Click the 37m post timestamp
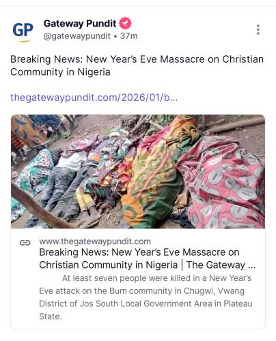Viewport: 276px width, 341px height. (129, 36)
